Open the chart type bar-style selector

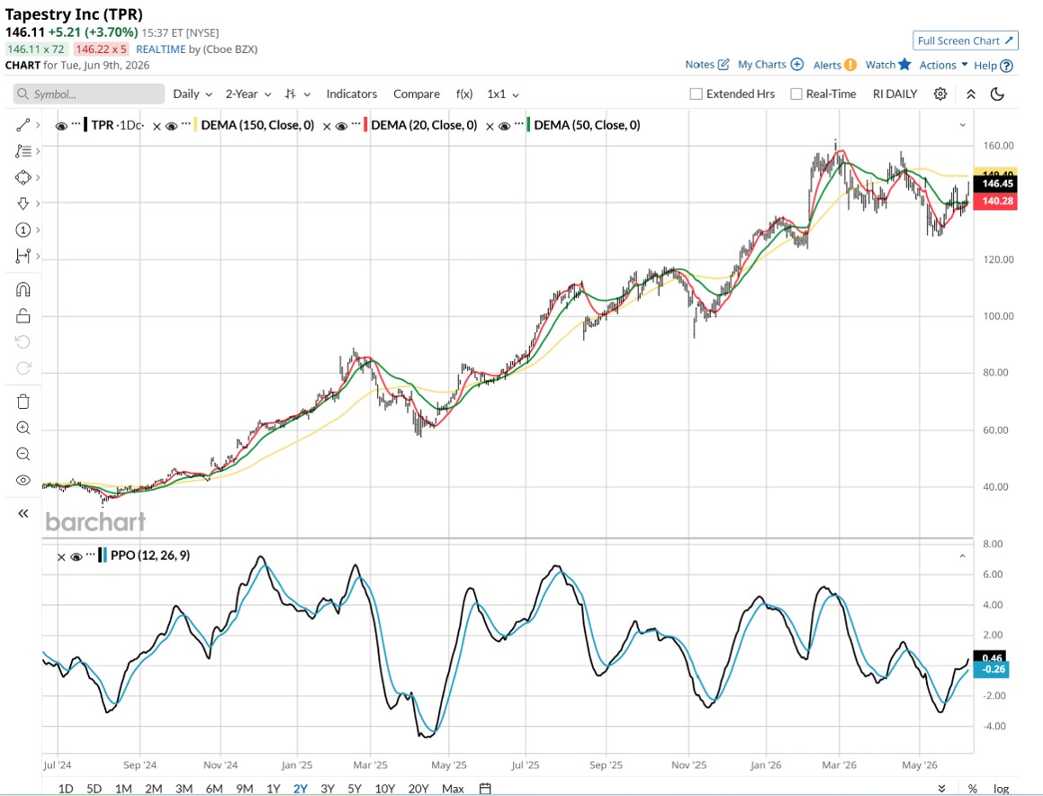[x=297, y=94]
